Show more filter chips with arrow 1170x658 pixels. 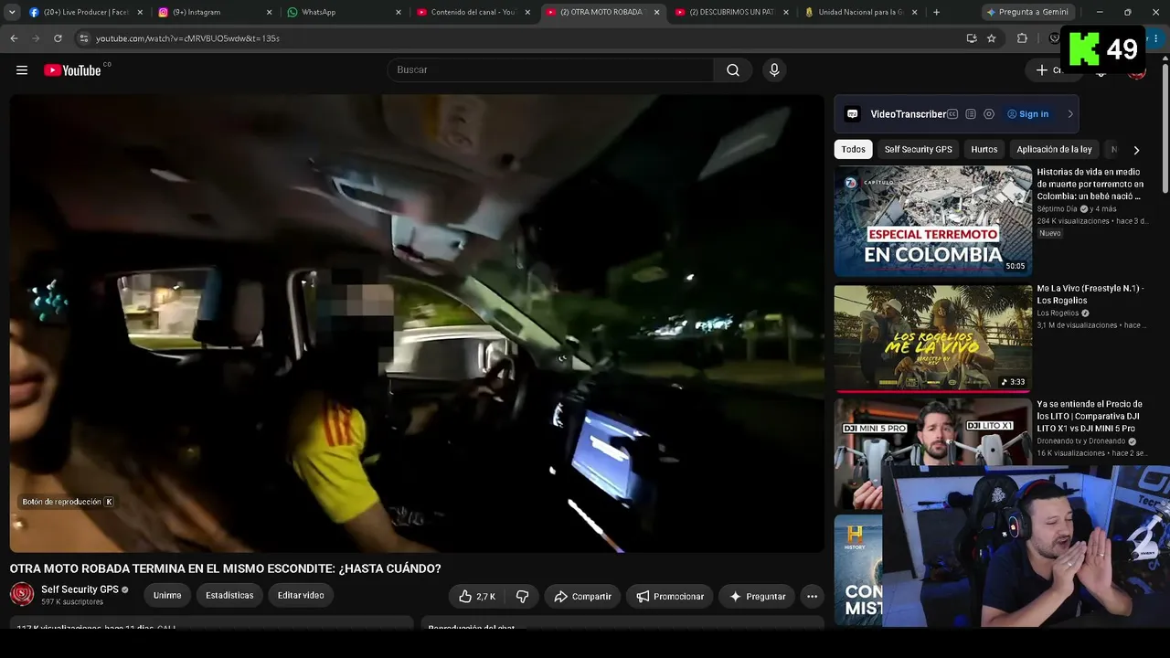point(1136,150)
